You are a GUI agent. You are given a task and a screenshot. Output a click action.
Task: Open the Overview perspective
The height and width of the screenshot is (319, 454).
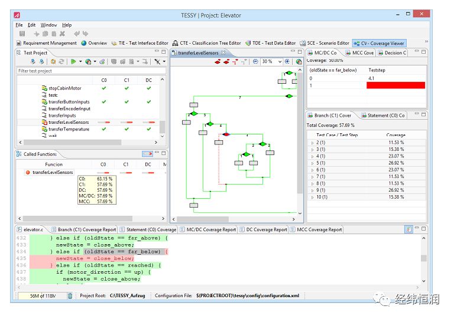coord(94,43)
